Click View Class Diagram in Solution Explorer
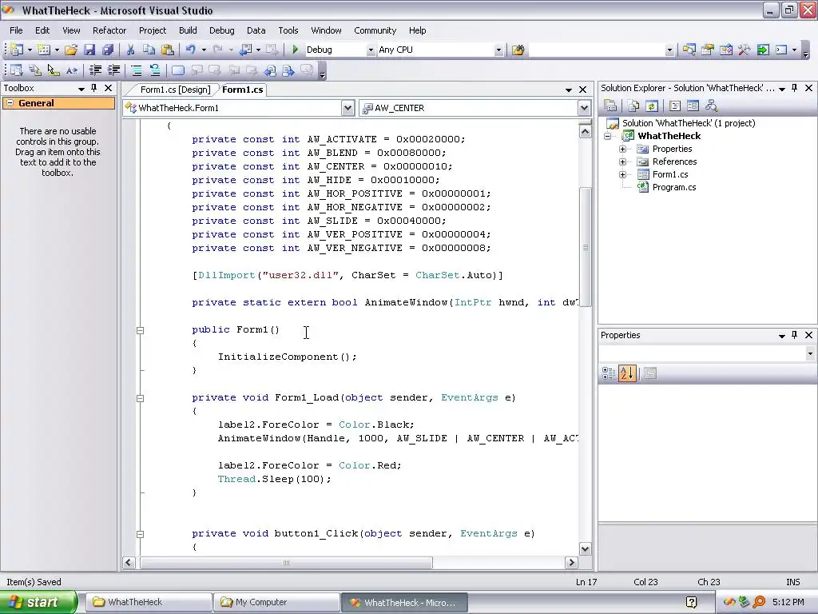This screenshot has height=614, width=818. coord(711,106)
